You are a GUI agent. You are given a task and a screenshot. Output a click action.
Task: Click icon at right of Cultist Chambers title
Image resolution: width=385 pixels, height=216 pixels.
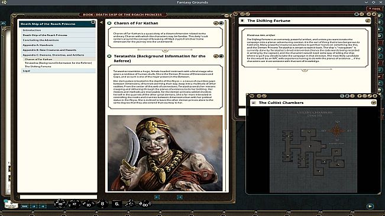(373, 103)
